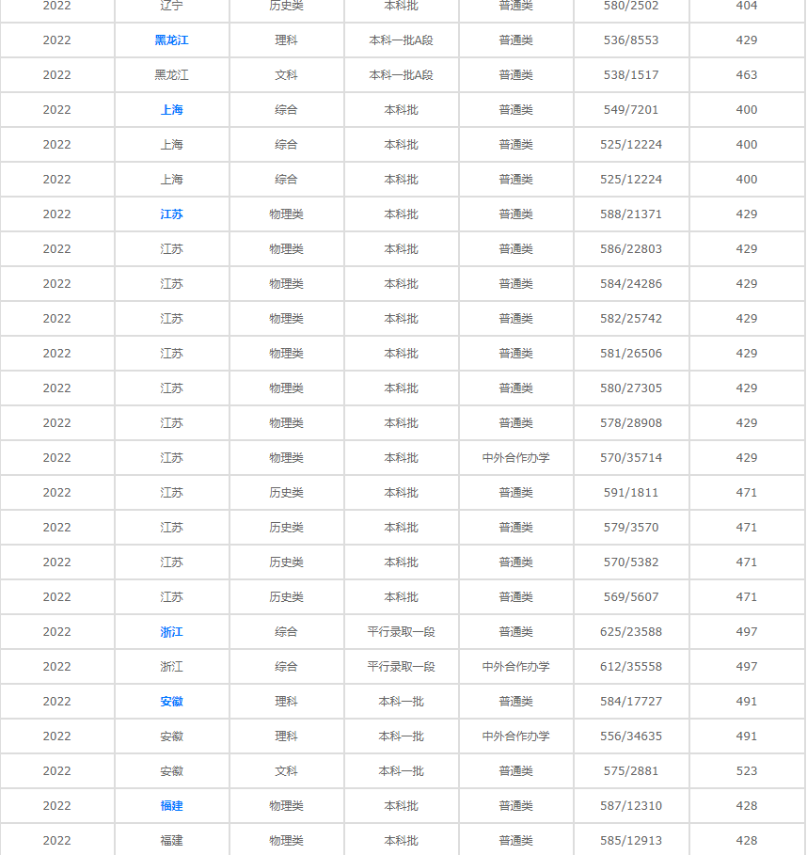This screenshot has height=855, width=807.
Task: Select the score cell 625/23588
Action: (x=631, y=632)
